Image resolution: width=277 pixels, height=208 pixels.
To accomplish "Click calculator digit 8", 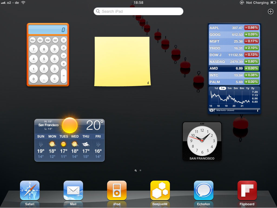I will click(44, 49).
